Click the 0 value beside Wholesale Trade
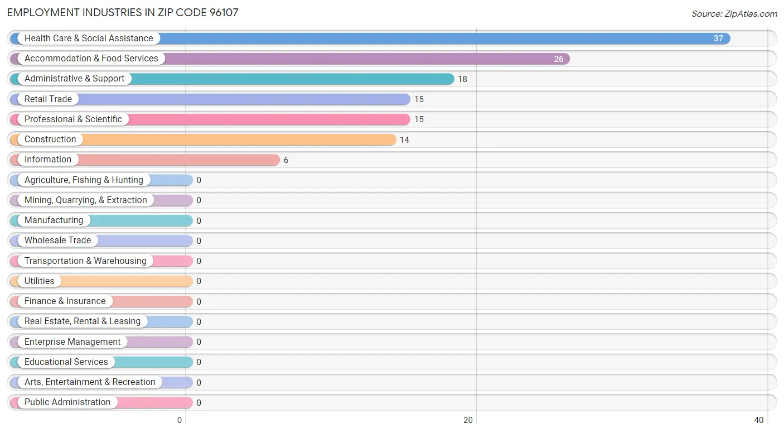Screen dimensions: 784x433 point(199,240)
